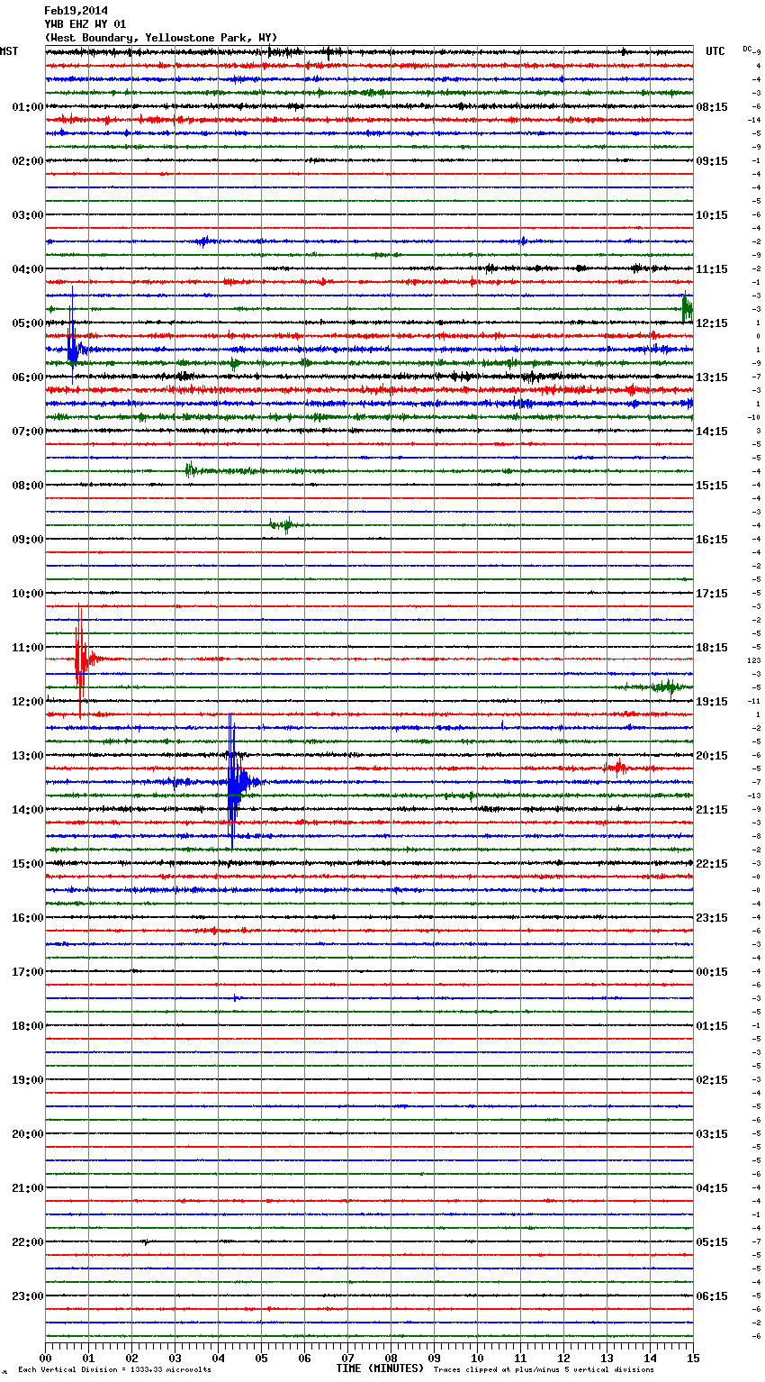This screenshot has height=1382, width=765.
Task: Select the '13:00' MST hour label
Action: (28, 756)
